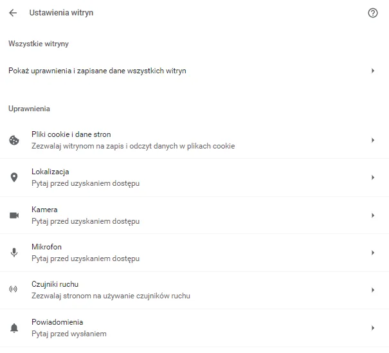This screenshot has height=353, width=389.
Task: Expand the arrow for all sites permissions
Action: 373,71
